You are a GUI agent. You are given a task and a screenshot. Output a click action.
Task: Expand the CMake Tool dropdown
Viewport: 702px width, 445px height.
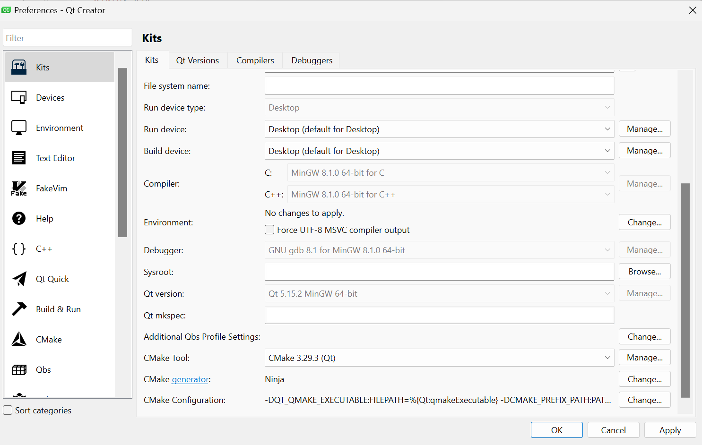point(439,358)
